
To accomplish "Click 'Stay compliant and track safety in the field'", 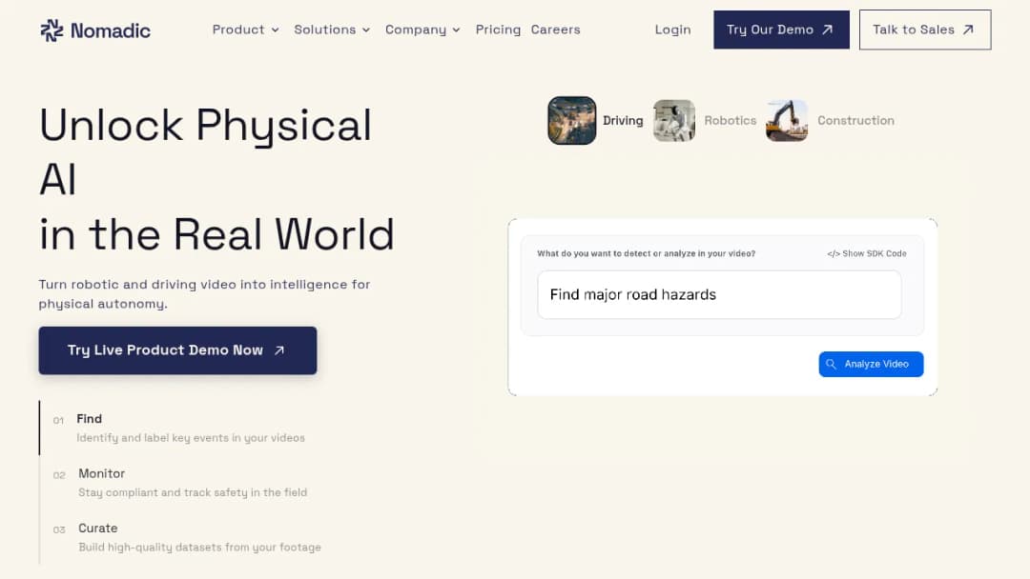I will (193, 492).
